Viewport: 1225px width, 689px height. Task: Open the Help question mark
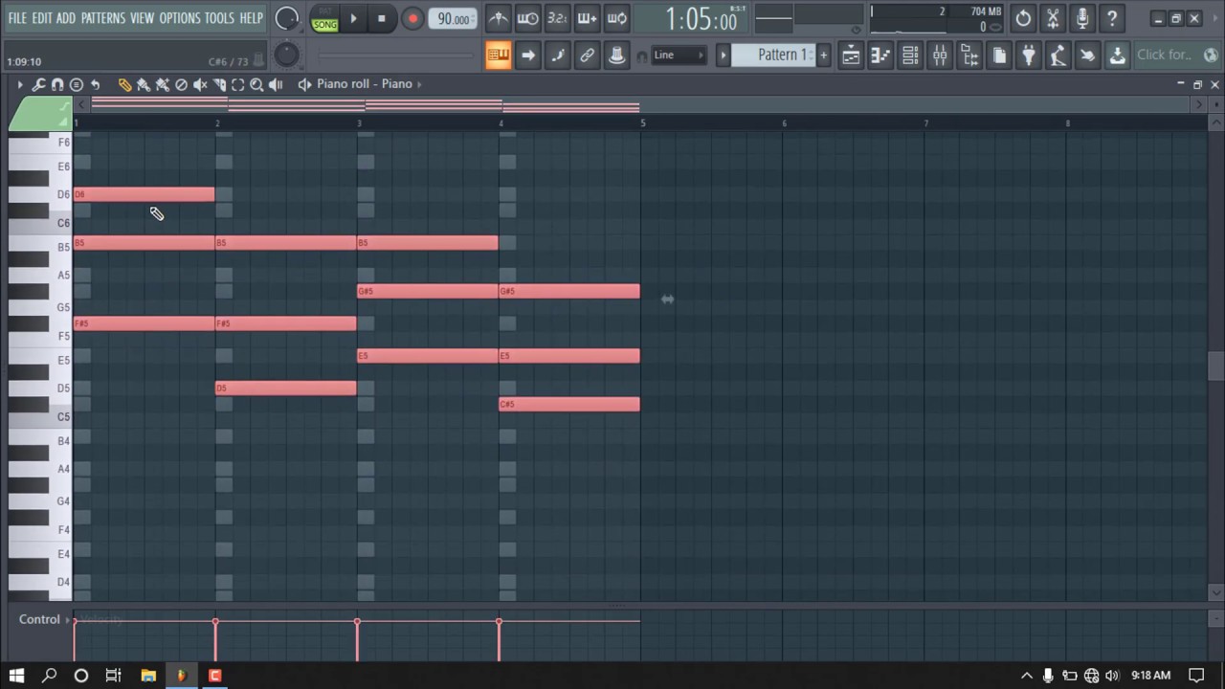1112,18
